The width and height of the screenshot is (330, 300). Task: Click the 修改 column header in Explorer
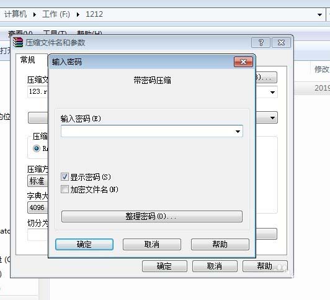point(321,69)
